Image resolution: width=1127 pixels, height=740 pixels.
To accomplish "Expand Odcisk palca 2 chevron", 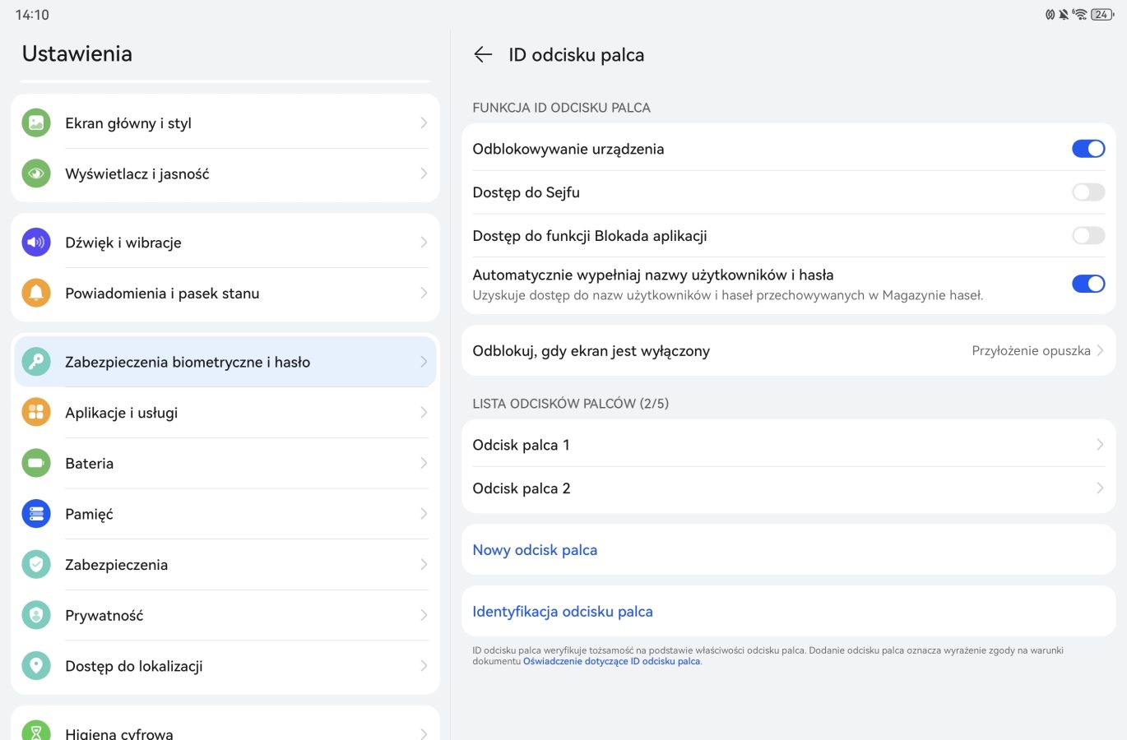I will 1100,488.
